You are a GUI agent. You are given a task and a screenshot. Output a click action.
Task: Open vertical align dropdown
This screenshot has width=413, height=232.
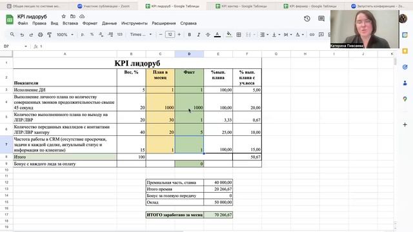point(276,34)
